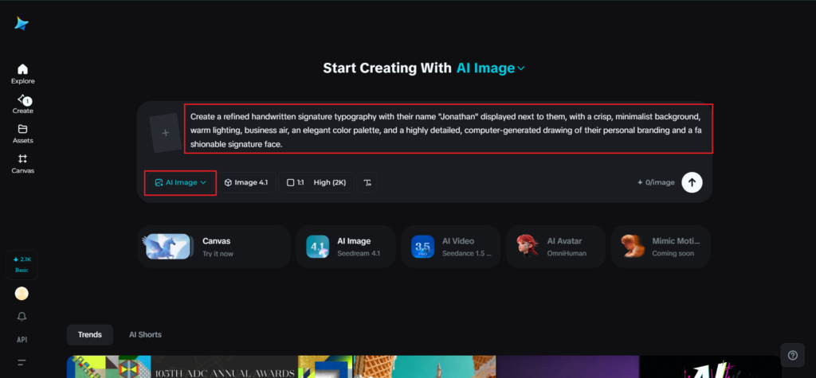
Task: Open the help question mark icon
Action: [x=791, y=355]
